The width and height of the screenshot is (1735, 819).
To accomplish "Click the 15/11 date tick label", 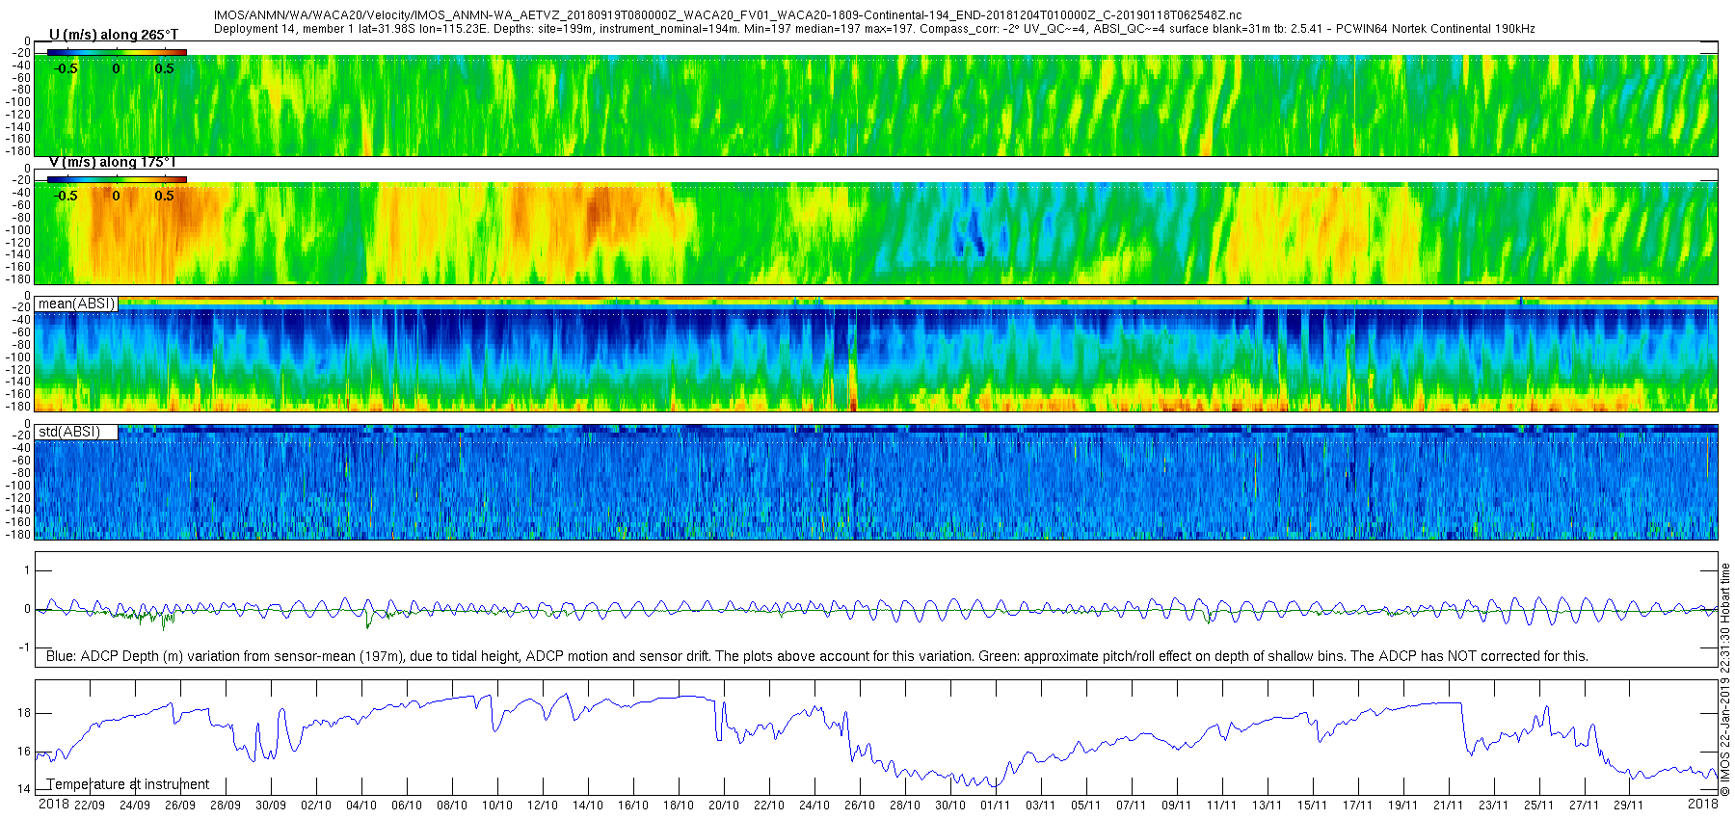I will 1312,806.
